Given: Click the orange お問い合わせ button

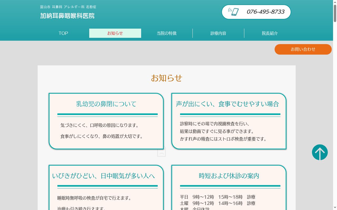Looking at the screenshot, I should coord(303,49).
